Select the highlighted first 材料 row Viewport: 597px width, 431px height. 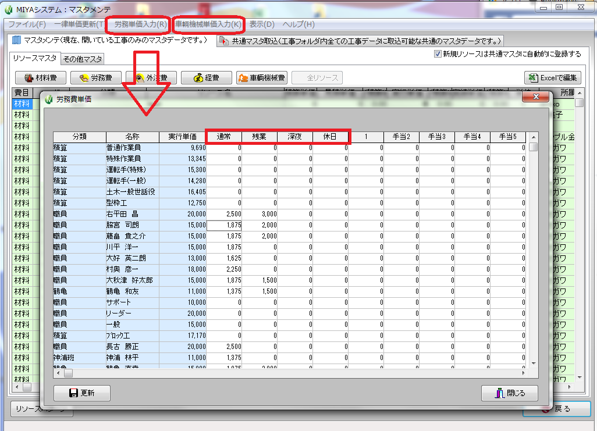coord(22,104)
